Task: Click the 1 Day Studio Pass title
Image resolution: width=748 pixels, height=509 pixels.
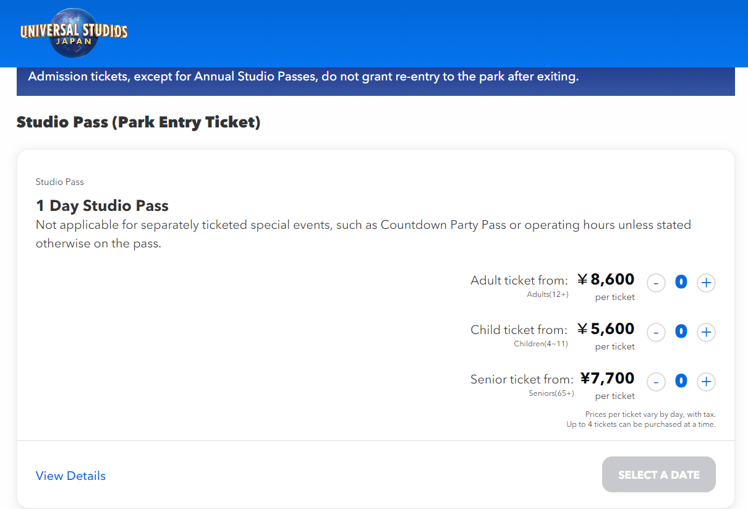Action: (x=102, y=206)
